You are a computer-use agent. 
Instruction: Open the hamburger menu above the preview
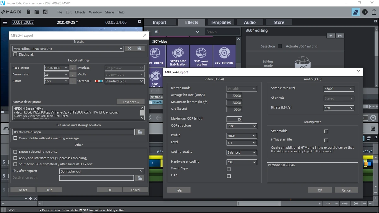[x=5, y=22]
